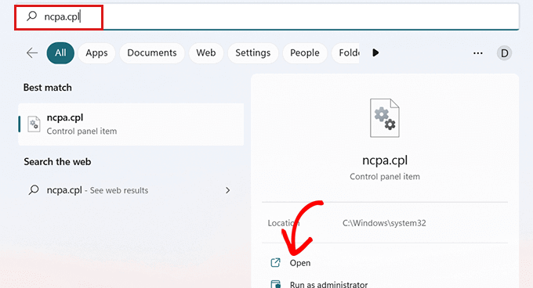Viewport: 533px width, 288px height.
Task: Switch to the Apps filter tab
Action: pyautogui.click(x=96, y=53)
